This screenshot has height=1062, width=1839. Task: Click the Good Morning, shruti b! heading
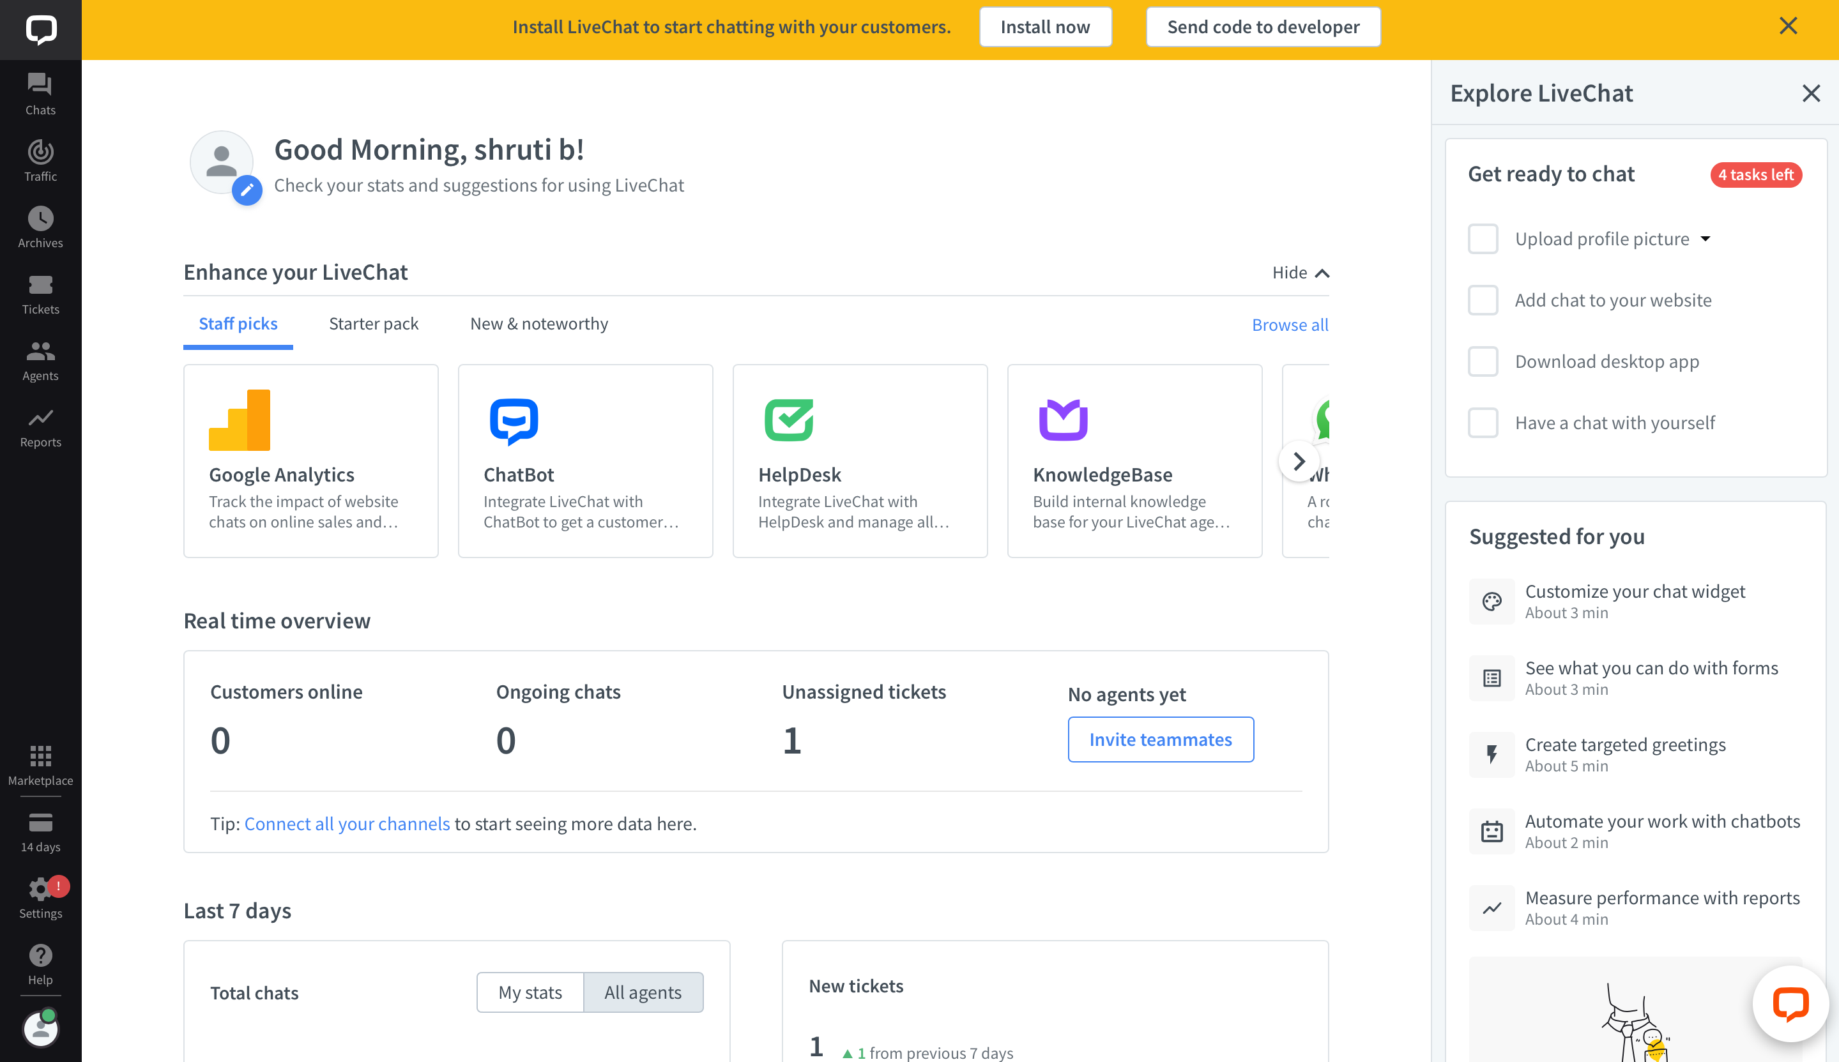pos(429,149)
